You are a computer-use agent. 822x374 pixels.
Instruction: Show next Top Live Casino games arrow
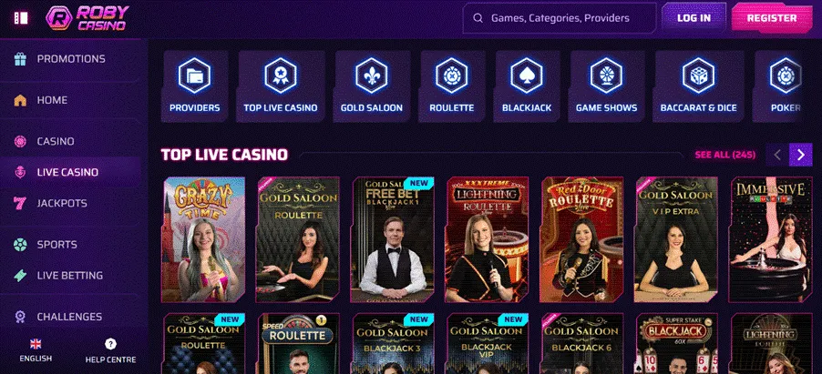tap(800, 155)
